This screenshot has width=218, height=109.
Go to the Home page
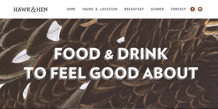71,9
